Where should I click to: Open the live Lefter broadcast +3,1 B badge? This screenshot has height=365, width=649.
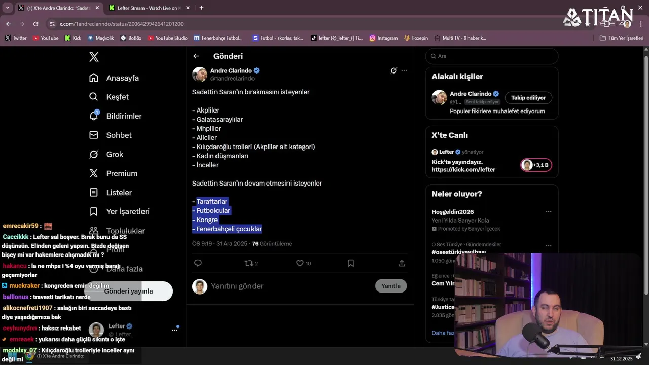click(536, 165)
